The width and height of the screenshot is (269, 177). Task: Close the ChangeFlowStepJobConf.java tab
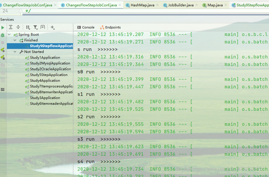pyautogui.click(x=55, y=5)
